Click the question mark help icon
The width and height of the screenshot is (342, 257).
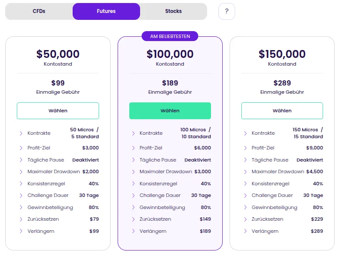tap(227, 11)
